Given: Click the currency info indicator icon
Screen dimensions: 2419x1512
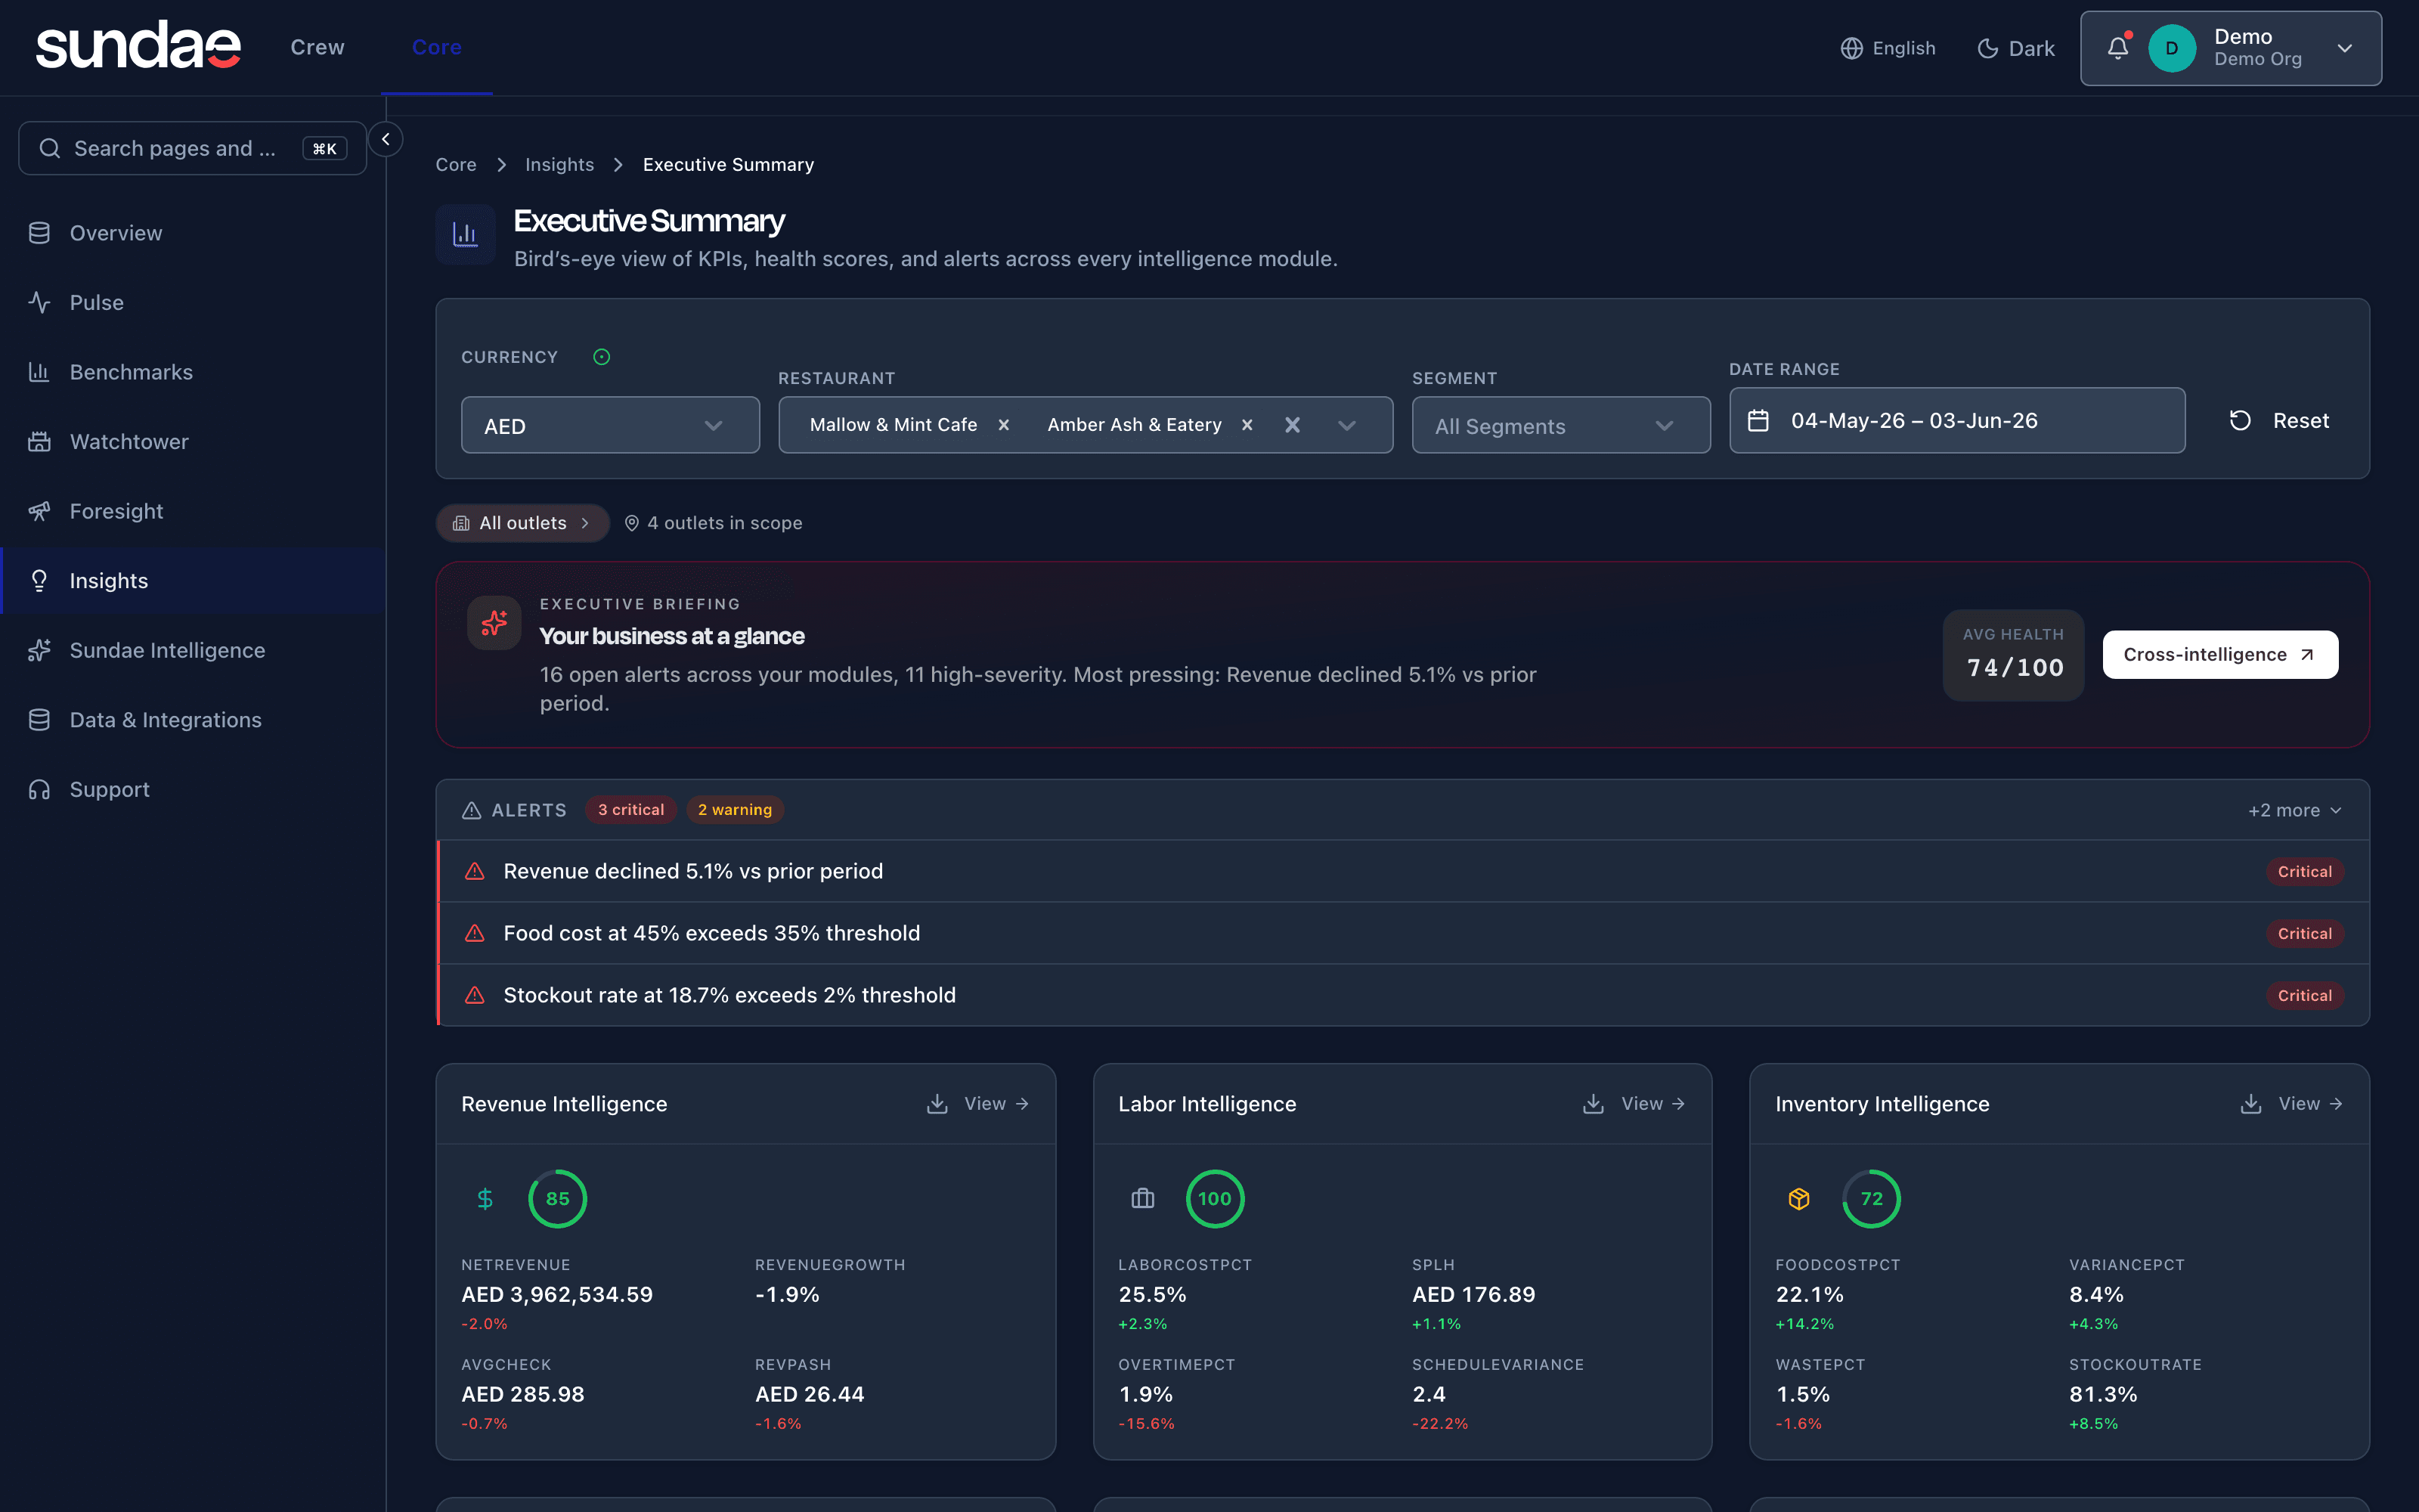Looking at the screenshot, I should pyautogui.click(x=602, y=357).
